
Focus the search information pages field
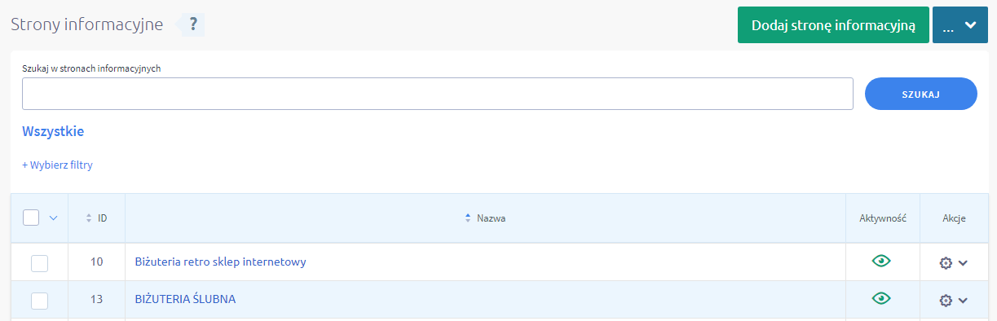click(x=438, y=94)
